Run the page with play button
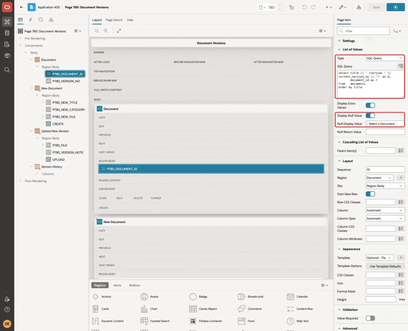The width and height of the screenshot is (408, 331). pyautogui.click(x=396, y=7)
